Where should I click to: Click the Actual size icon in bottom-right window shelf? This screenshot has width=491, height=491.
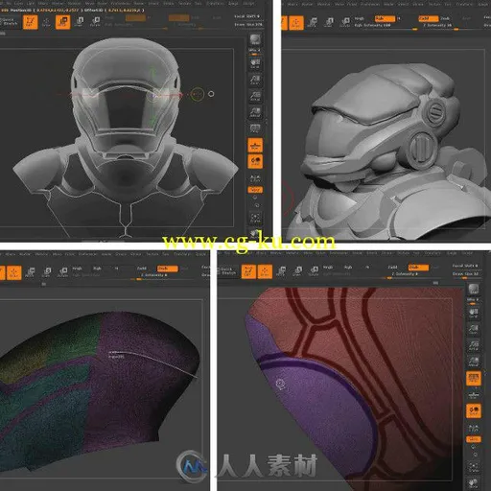point(474,344)
